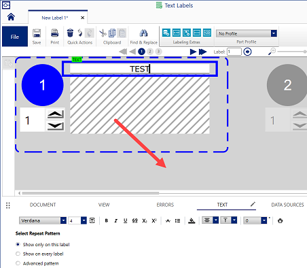Toggle bold formatting
Screen dimensions: 307x268
click(x=107, y=220)
